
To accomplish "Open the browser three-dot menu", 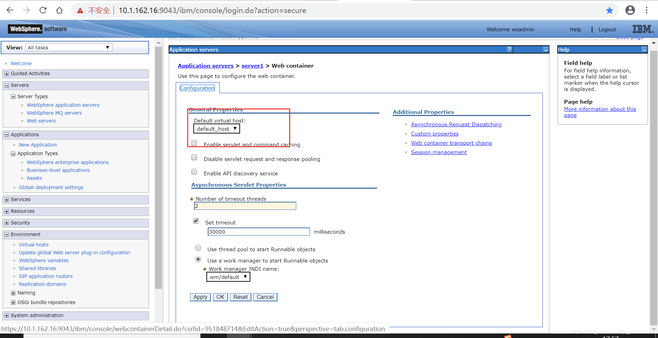I will [647, 10].
